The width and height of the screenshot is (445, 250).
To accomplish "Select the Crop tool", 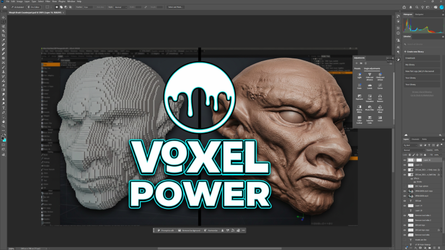I will 3,35.
